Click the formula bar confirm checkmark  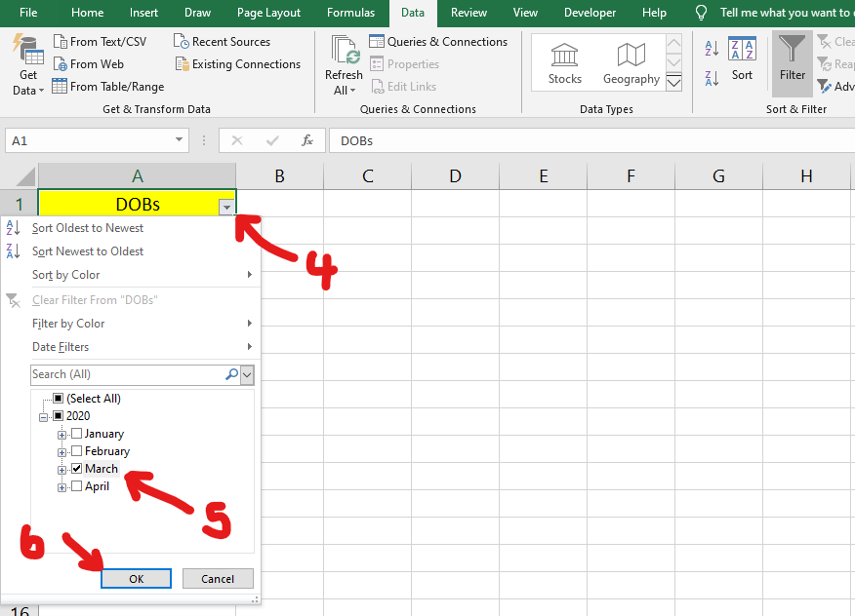click(272, 140)
